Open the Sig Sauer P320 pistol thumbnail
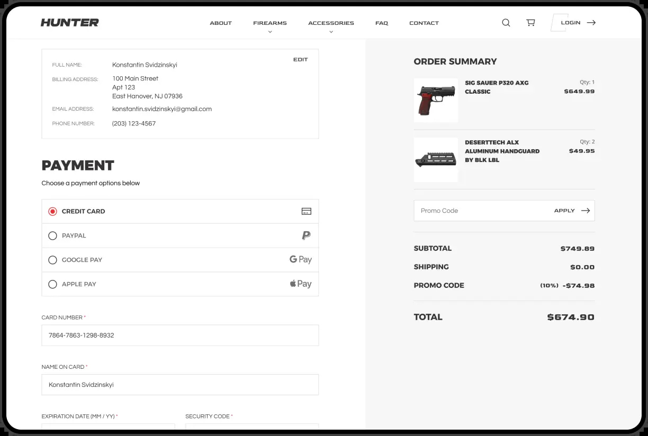Image resolution: width=648 pixels, height=436 pixels. point(436,100)
